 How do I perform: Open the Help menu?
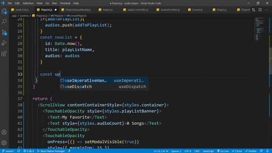[76, 3]
